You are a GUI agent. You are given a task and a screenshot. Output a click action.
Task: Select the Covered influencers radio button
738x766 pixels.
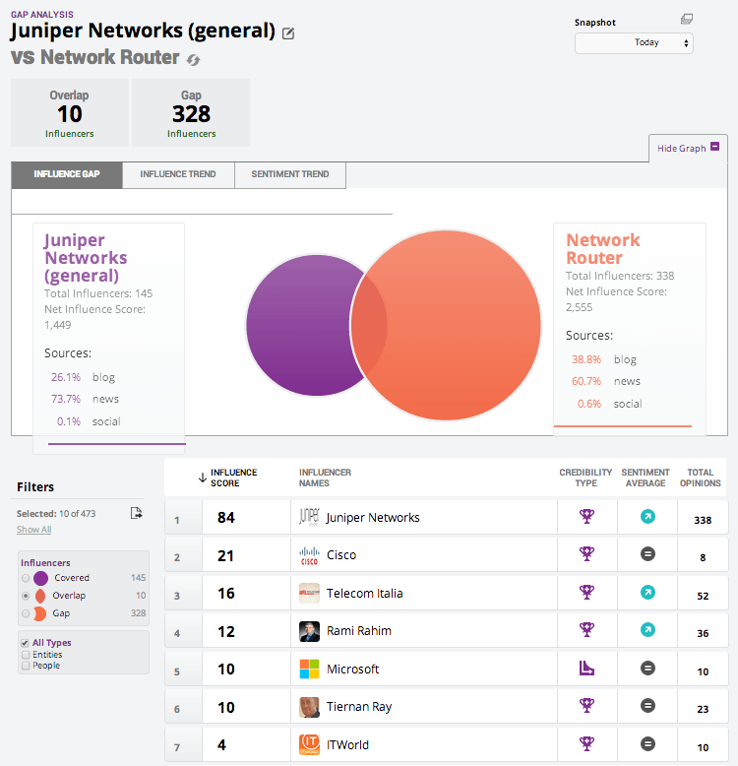[x=26, y=578]
